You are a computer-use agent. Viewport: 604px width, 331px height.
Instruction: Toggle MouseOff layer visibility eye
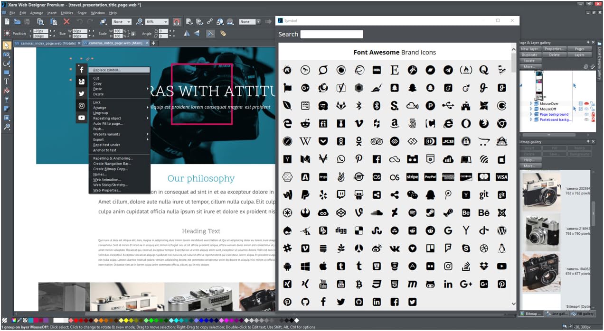(x=587, y=109)
